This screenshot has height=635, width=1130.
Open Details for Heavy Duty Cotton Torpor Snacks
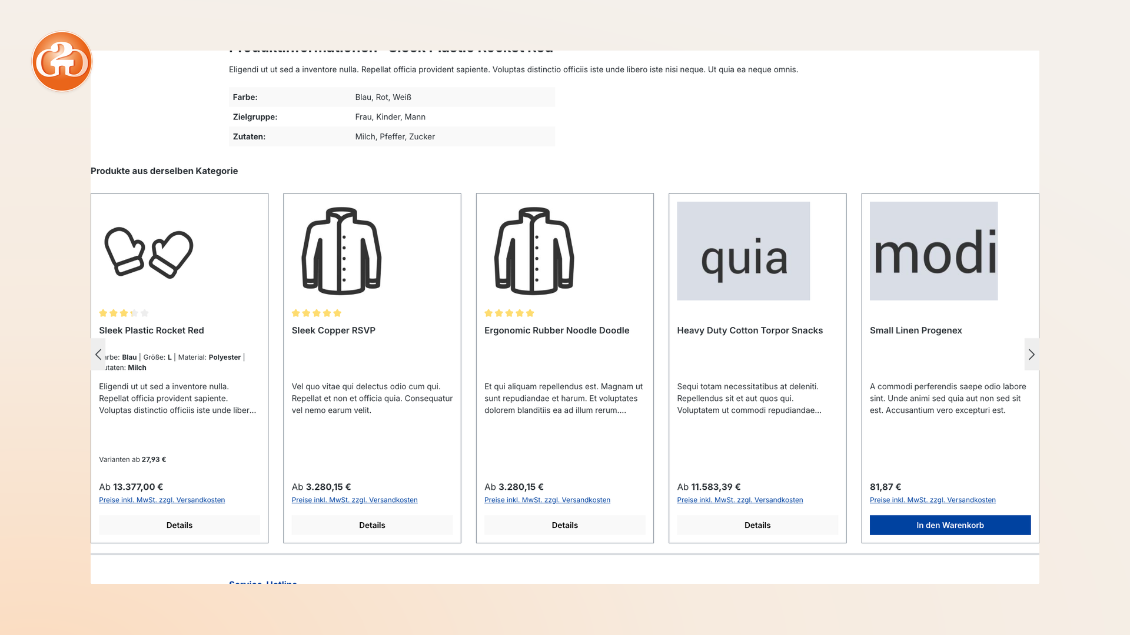point(757,525)
